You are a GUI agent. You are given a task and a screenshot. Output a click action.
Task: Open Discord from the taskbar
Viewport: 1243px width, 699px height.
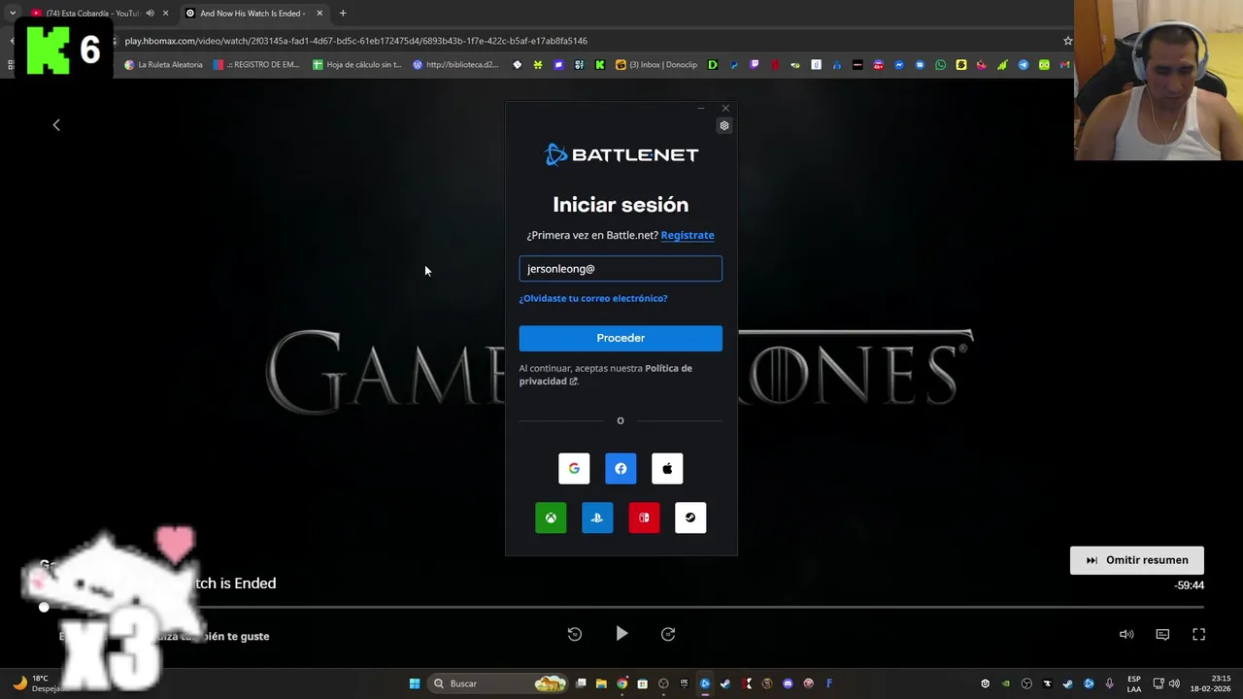788,683
